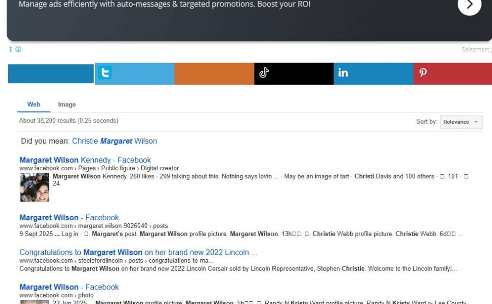492x304 pixels.
Task: Select the plain blue tab before Twitter
Action: tap(51, 74)
